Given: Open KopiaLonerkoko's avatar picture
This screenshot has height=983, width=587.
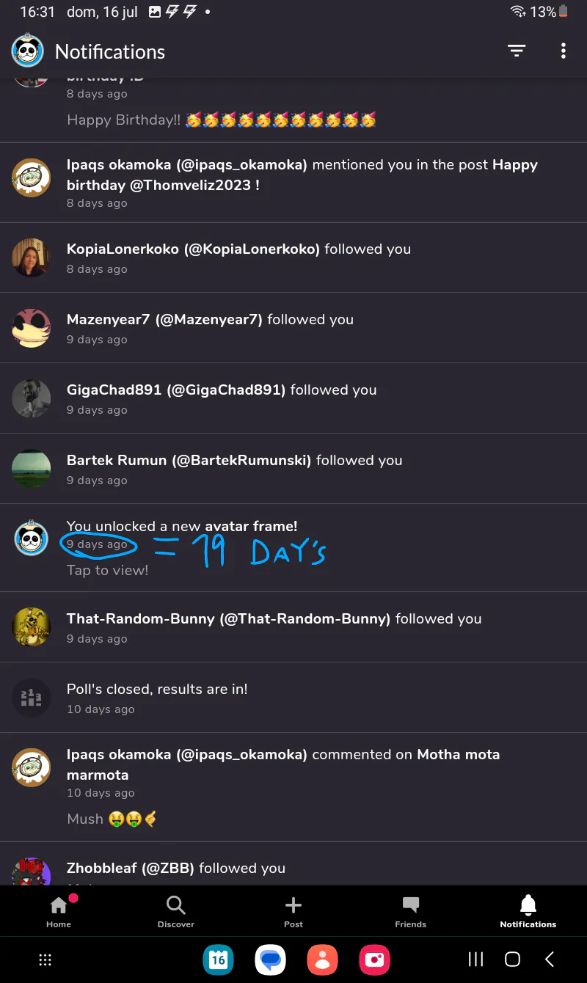Looking at the screenshot, I should pyautogui.click(x=31, y=257).
